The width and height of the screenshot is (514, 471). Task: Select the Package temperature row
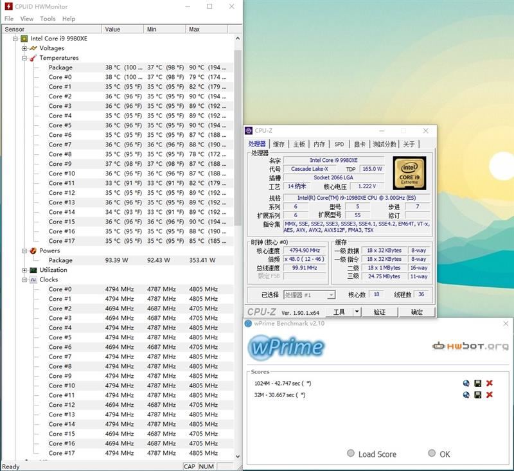pos(140,67)
